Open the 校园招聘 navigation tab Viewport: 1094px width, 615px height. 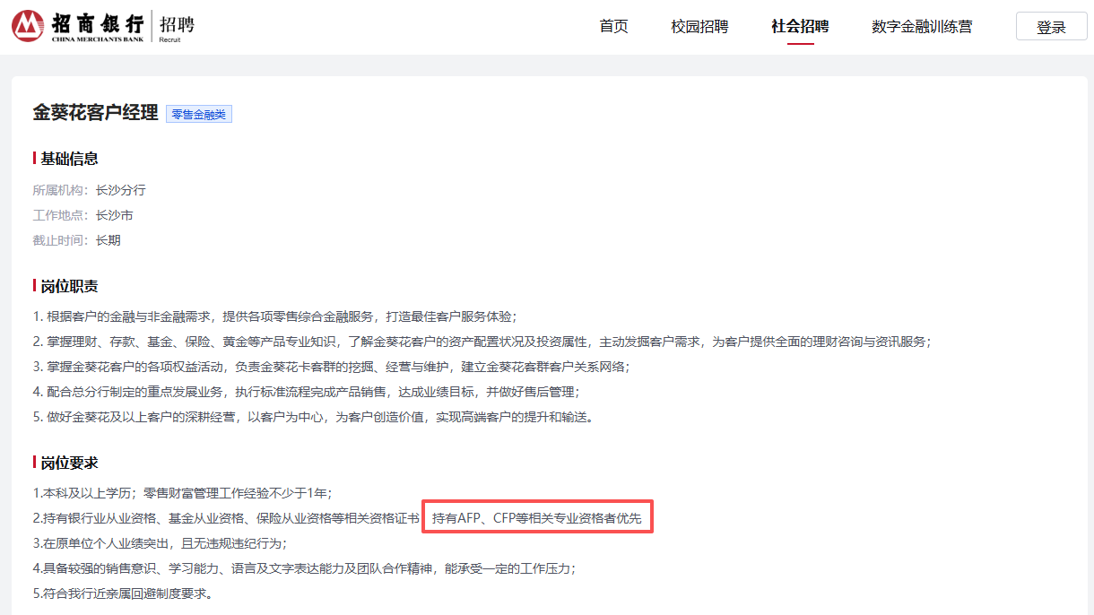pos(699,27)
